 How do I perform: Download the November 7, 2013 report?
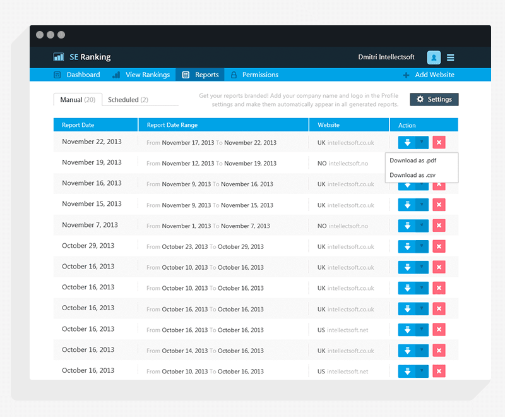407,226
